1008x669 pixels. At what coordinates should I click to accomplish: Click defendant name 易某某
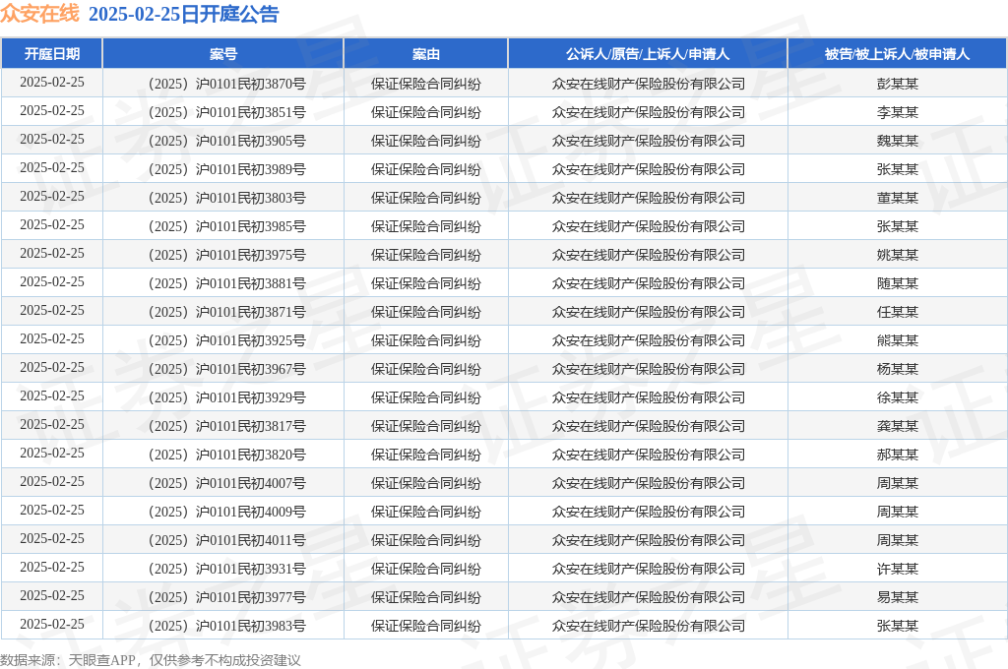[898, 597]
